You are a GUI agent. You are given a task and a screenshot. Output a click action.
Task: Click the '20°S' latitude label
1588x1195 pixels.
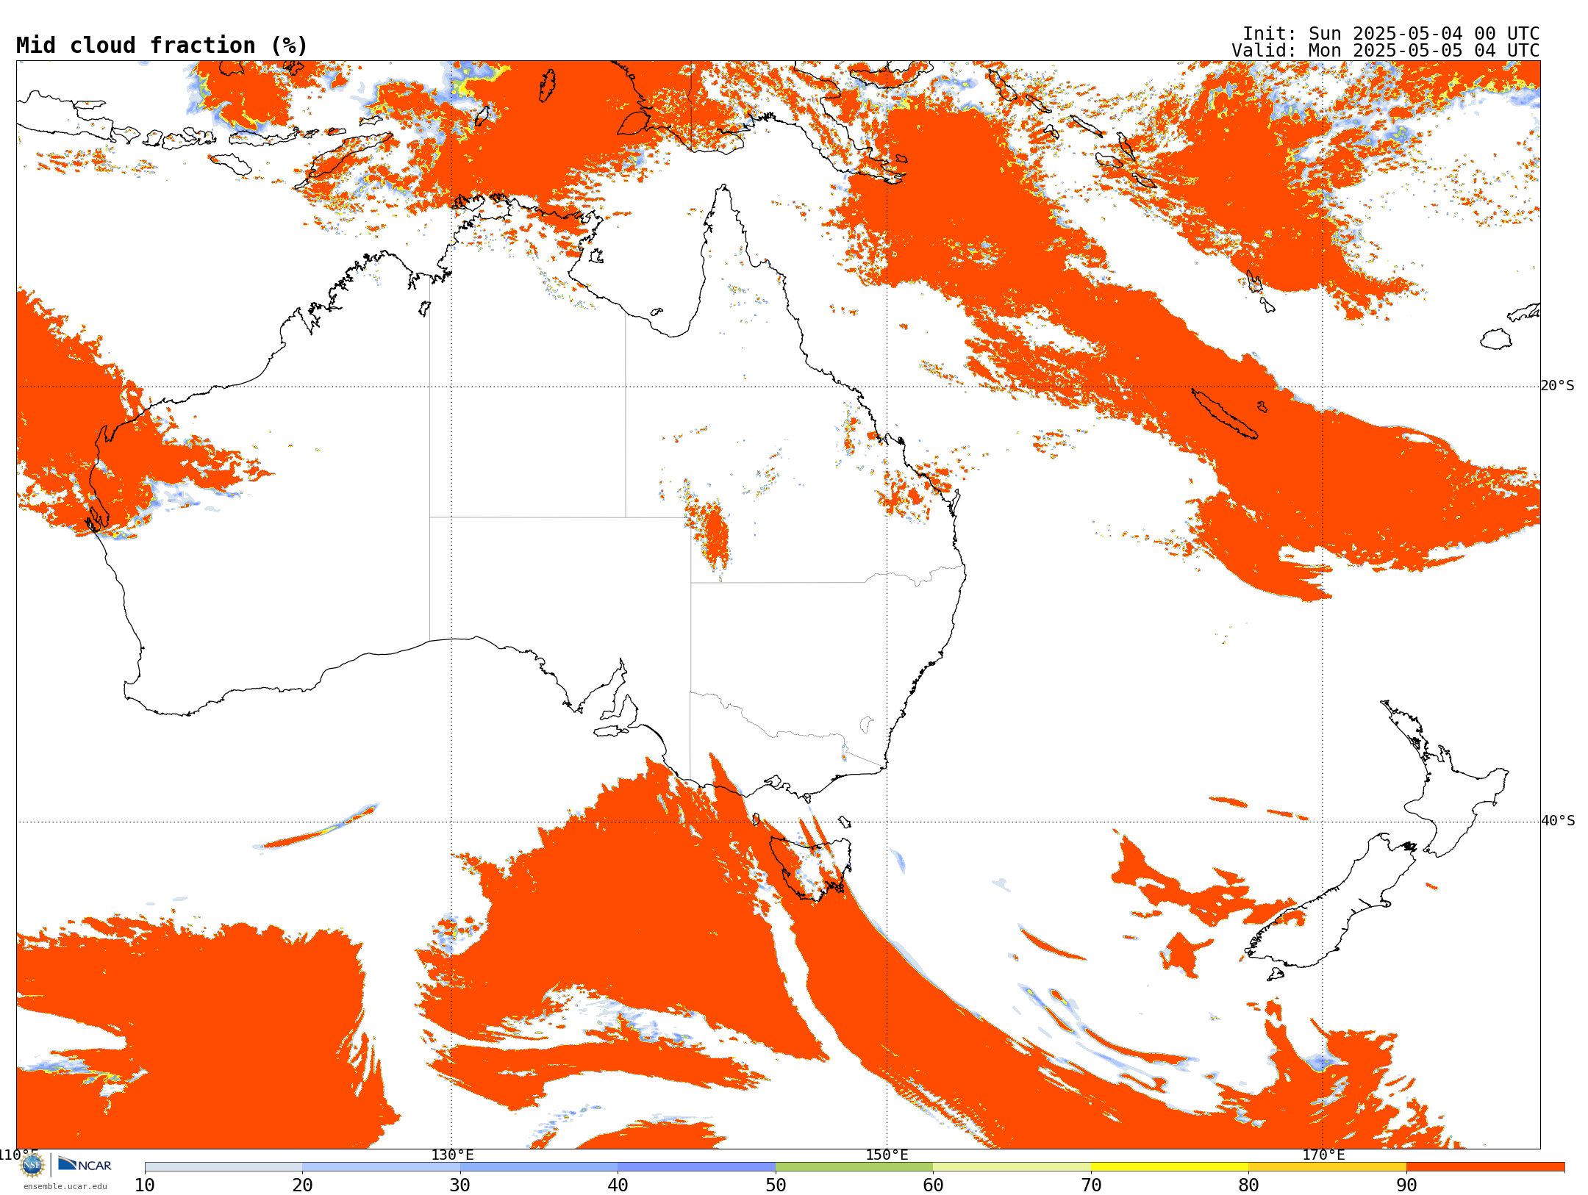(1558, 386)
